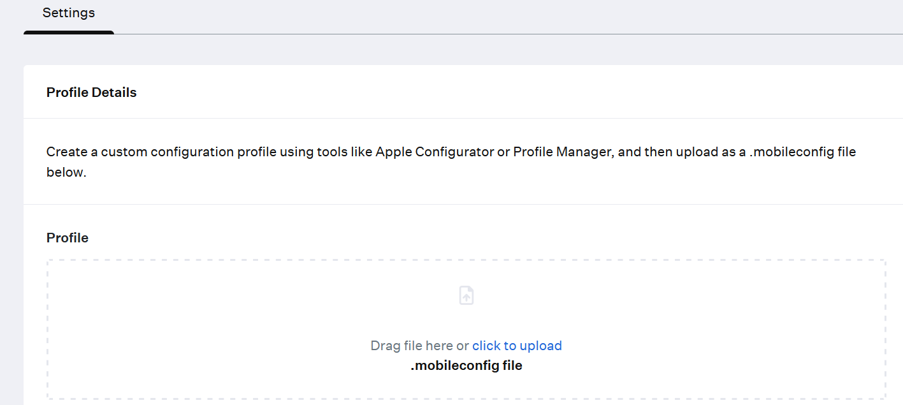Viewport: 903px width, 405px height.
Task: Select the bold ".mobileconfig file" caption
Action: [466, 366]
